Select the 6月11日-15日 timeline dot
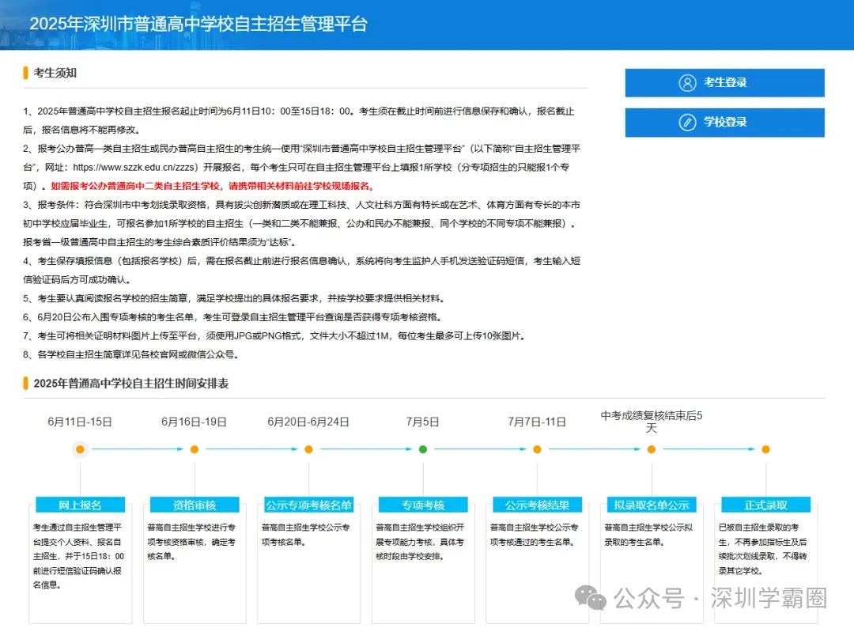 click(80, 449)
